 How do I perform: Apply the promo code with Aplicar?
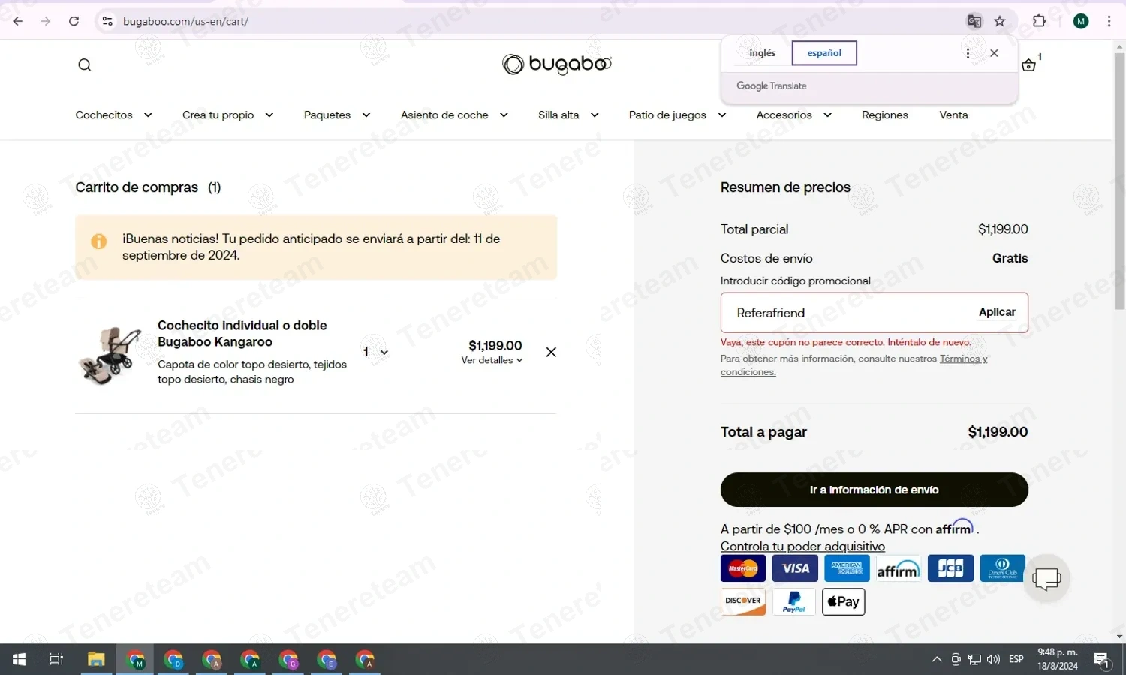point(997,312)
